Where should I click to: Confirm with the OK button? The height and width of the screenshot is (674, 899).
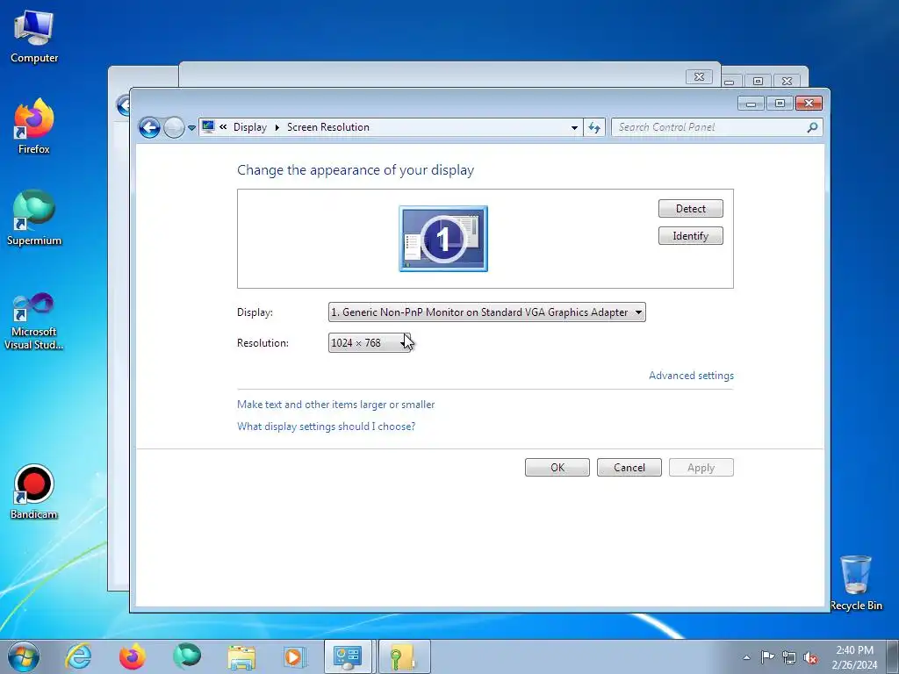[557, 468]
